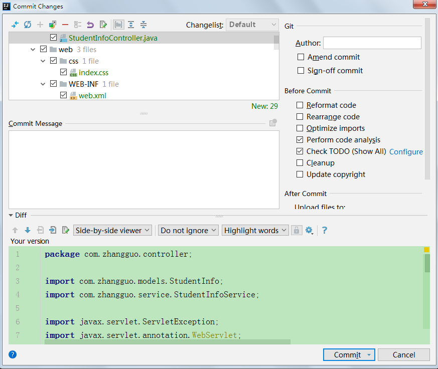Image resolution: width=438 pixels, height=369 pixels.
Task: Click into the Author text field
Action: click(x=372, y=43)
